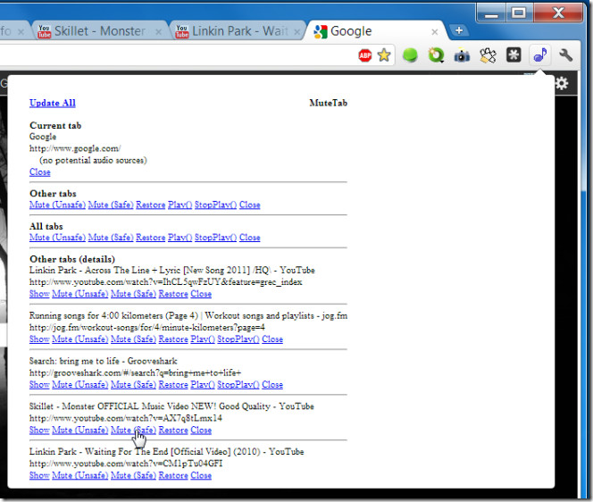Open the green magnifier extension icon
The width and height of the screenshot is (593, 502).
(x=436, y=55)
